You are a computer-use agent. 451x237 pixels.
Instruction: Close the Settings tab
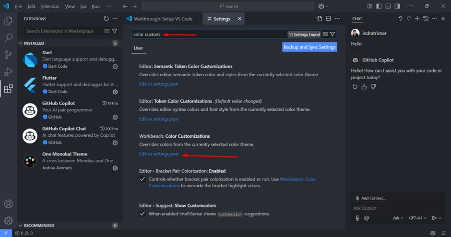(239, 19)
